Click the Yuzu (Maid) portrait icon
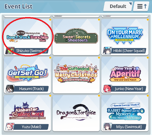This screenshot has height=135, width=152. (10, 127)
